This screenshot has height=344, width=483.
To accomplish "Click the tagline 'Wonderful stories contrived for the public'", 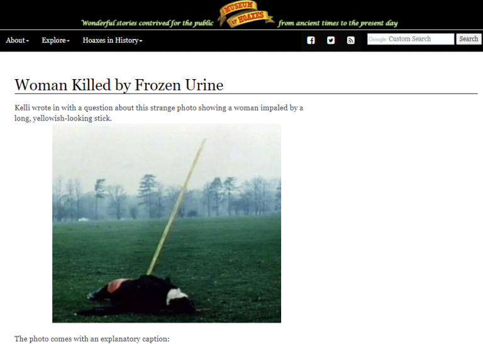I will (147, 23).
